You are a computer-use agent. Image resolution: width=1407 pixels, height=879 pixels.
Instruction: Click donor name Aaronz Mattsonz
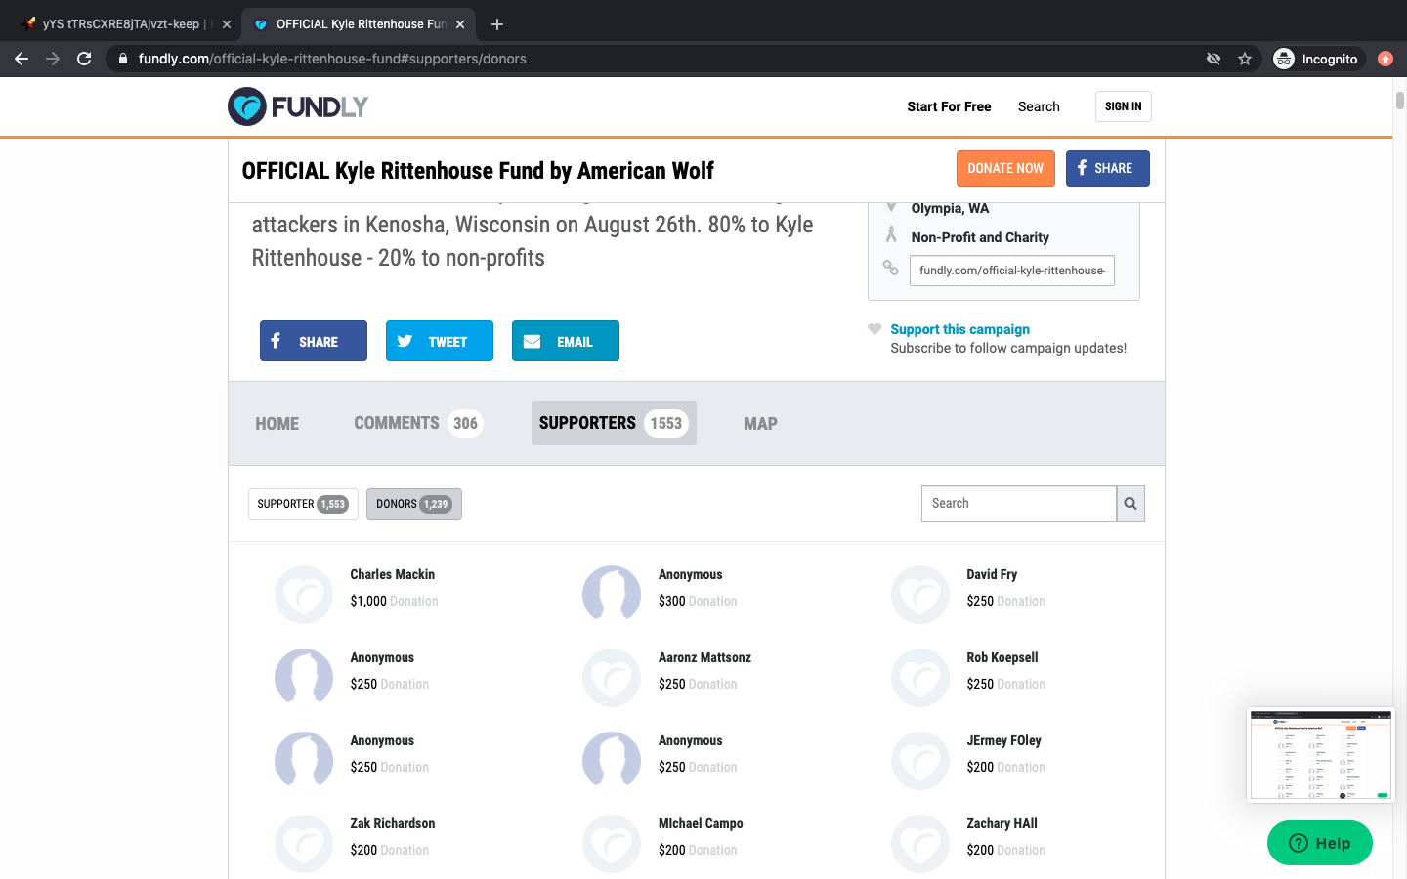coord(704,657)
